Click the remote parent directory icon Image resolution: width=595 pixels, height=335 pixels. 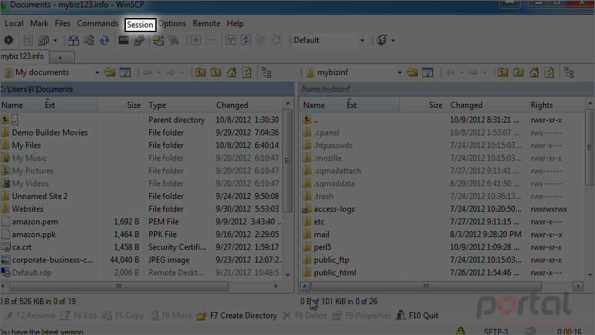(x=503, y=72)
